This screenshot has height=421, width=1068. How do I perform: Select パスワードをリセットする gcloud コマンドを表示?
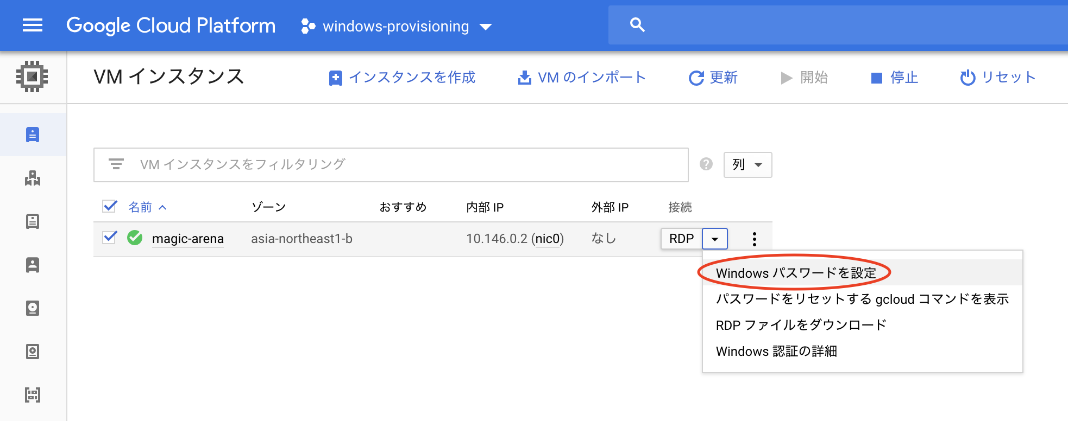point(862,299)
